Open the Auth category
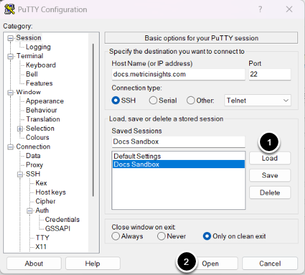 42,211
